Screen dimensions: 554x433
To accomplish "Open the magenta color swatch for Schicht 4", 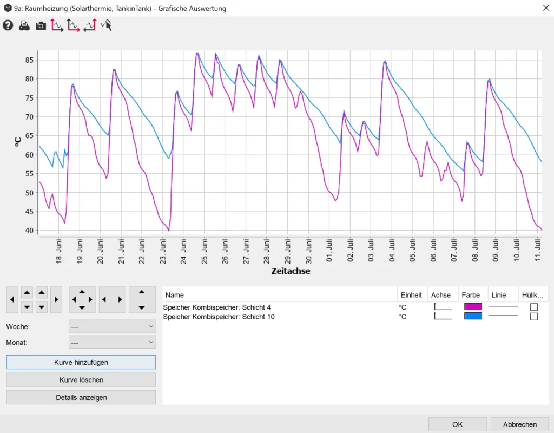I will point(473,306).
